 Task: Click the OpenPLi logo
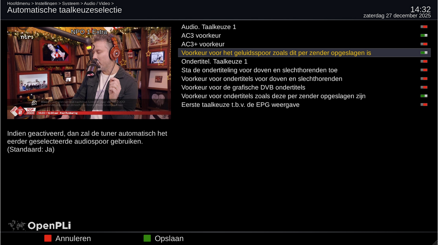pos(40,226)
